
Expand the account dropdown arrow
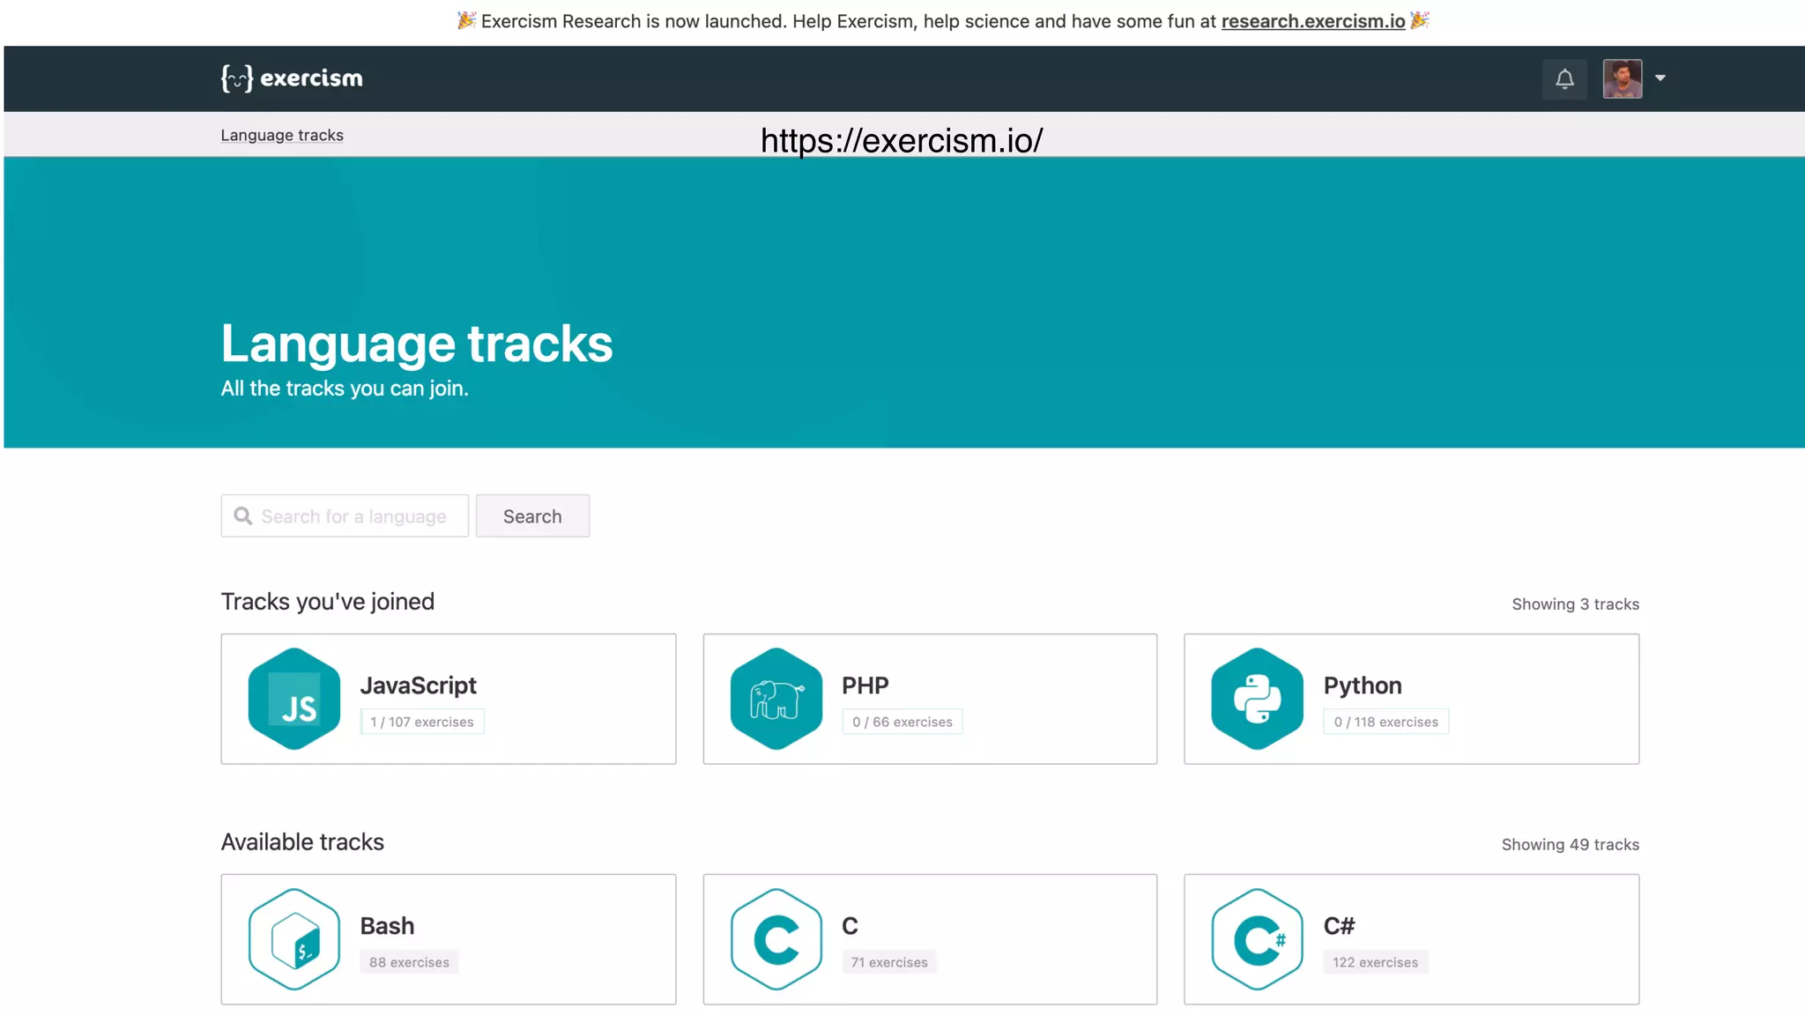[x=1660, y=78]
